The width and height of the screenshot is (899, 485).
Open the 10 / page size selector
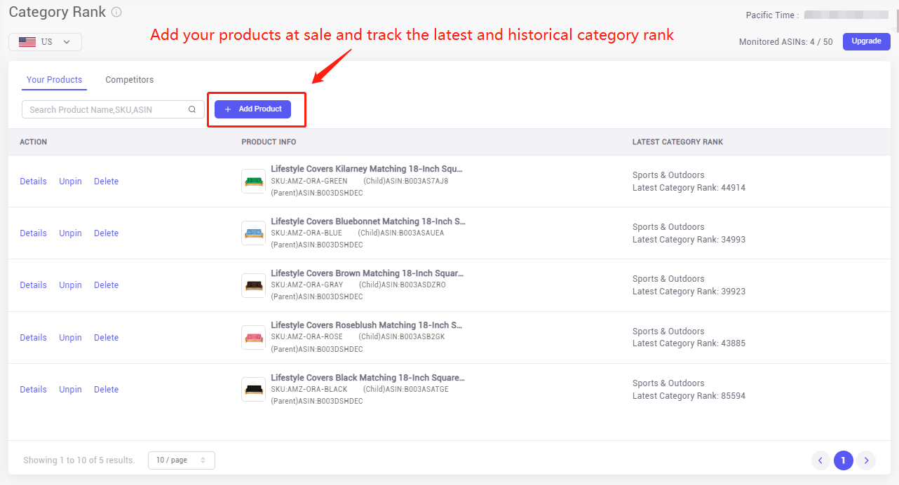pos(182,460)
